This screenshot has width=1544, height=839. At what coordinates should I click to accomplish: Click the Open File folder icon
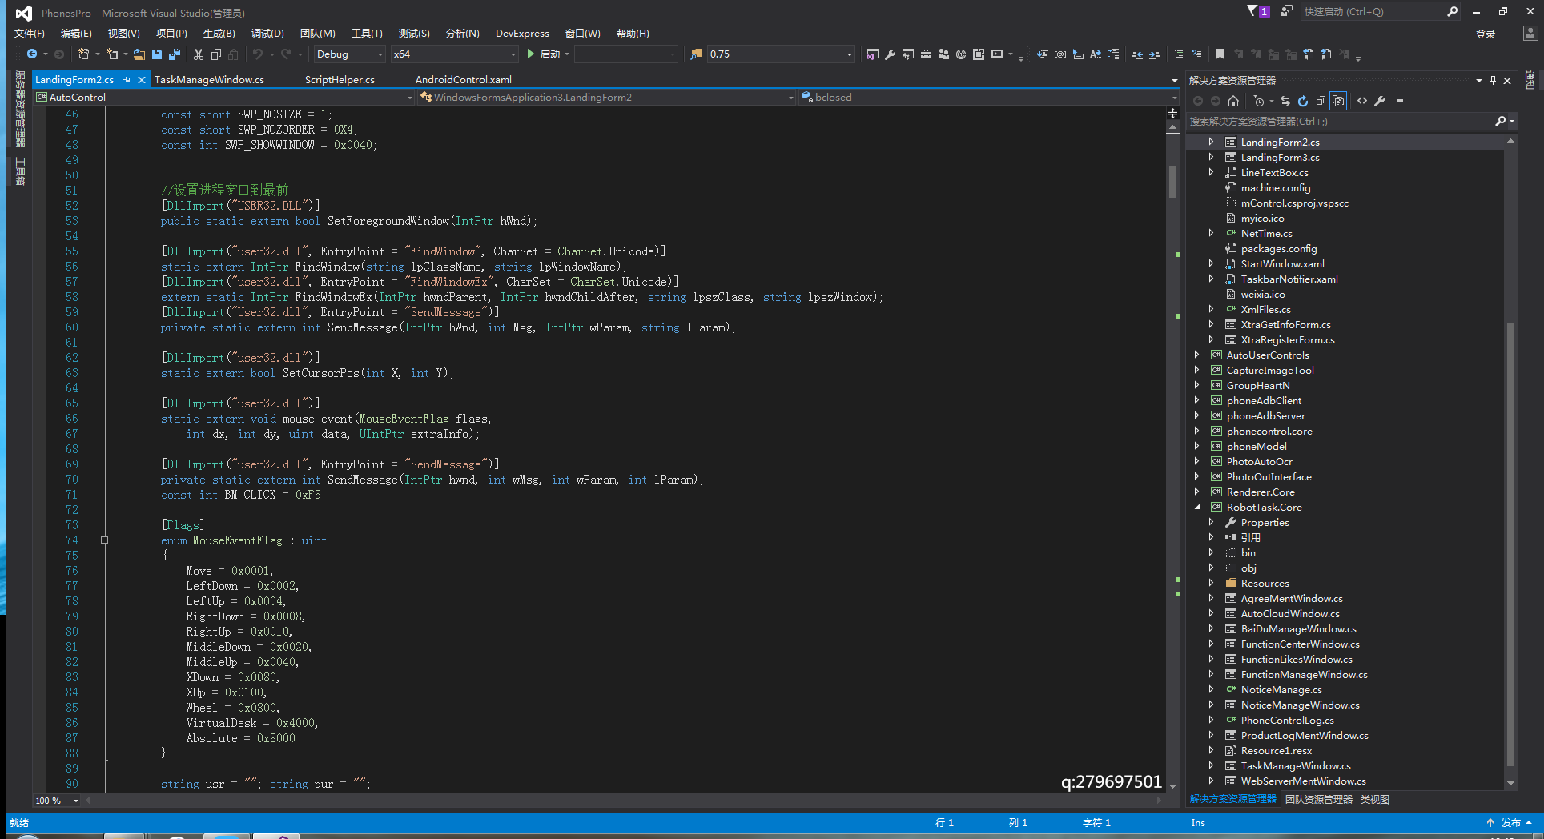click(139, 54)
